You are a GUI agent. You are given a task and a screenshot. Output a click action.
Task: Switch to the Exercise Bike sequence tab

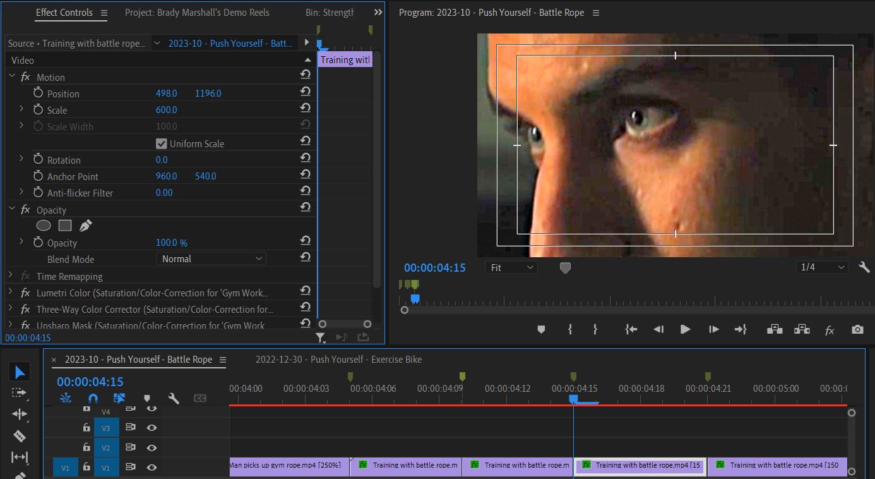[x=338, y=359]
